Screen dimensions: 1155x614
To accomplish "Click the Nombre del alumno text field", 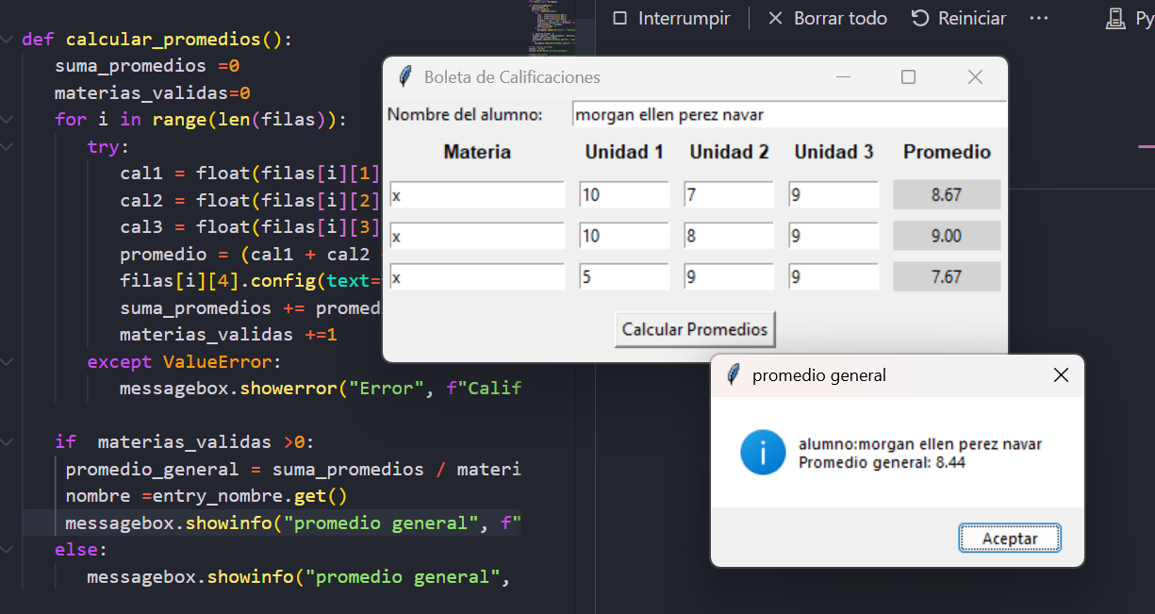I will click(788, 115).
